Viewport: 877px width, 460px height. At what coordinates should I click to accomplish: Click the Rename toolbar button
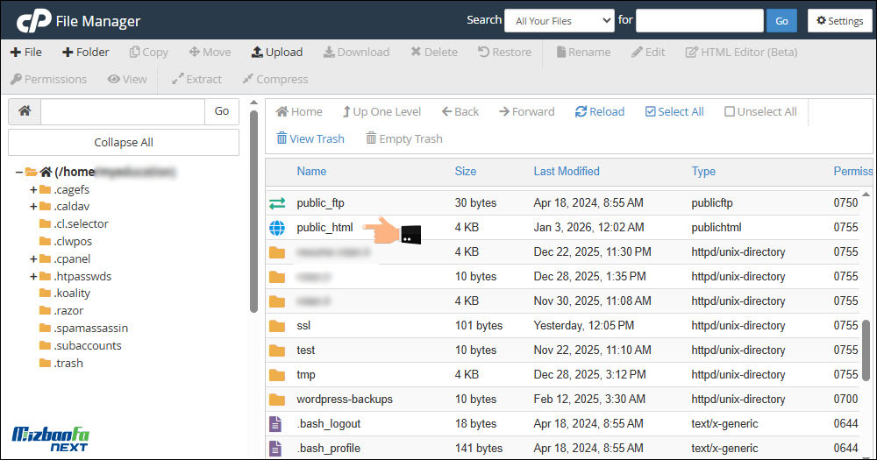click(583, 52)
